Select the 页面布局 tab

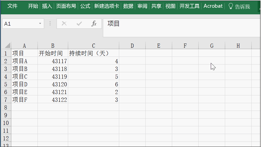[x=66, y=6]
